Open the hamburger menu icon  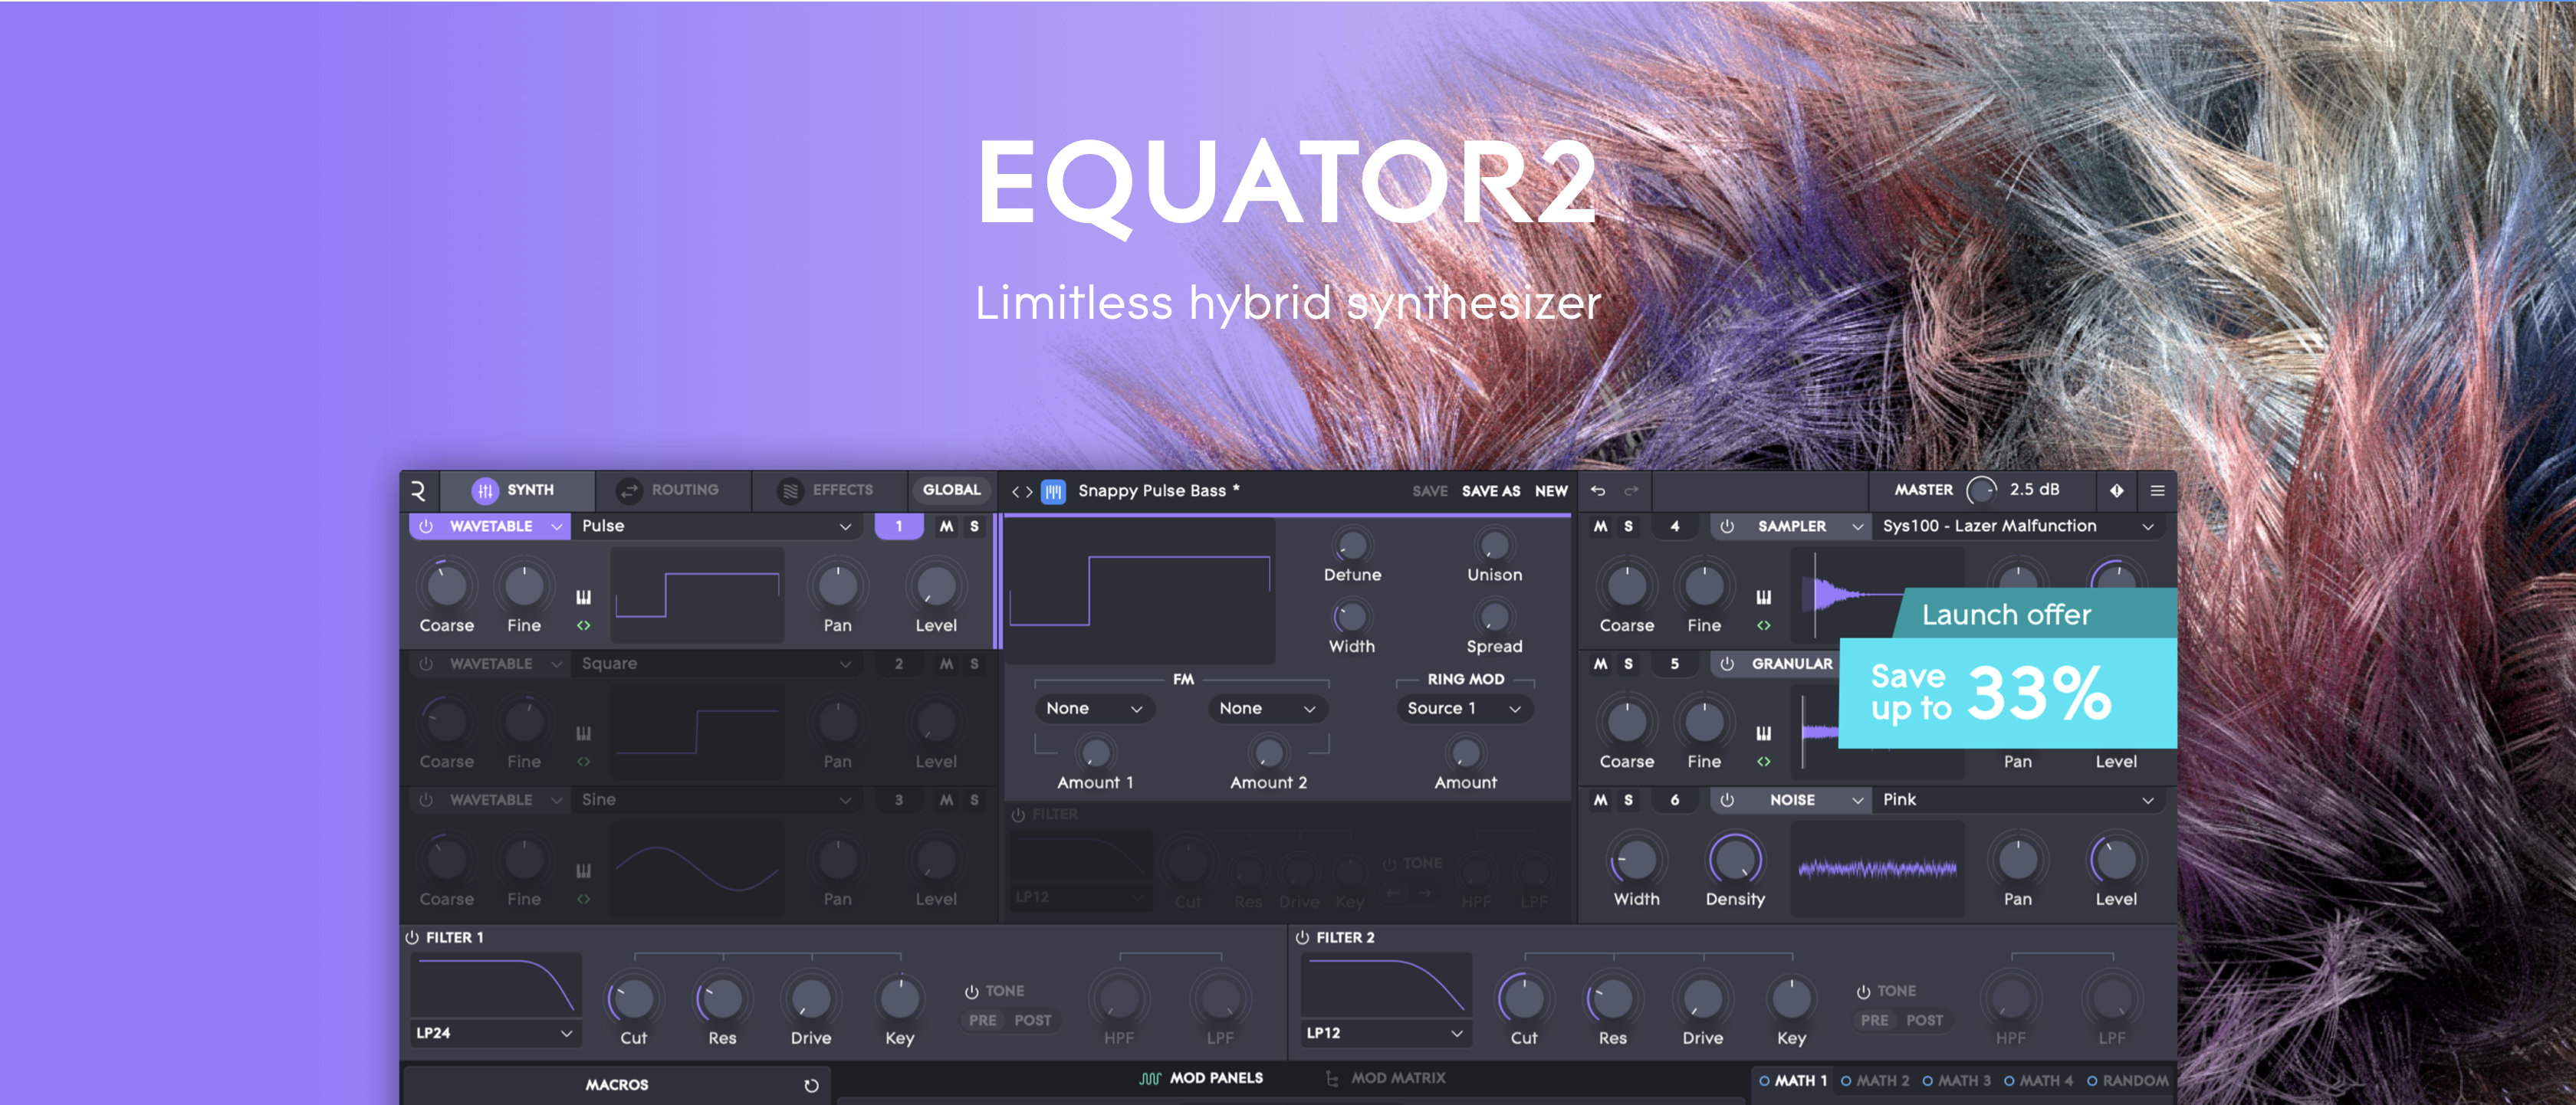[2157, 490]
